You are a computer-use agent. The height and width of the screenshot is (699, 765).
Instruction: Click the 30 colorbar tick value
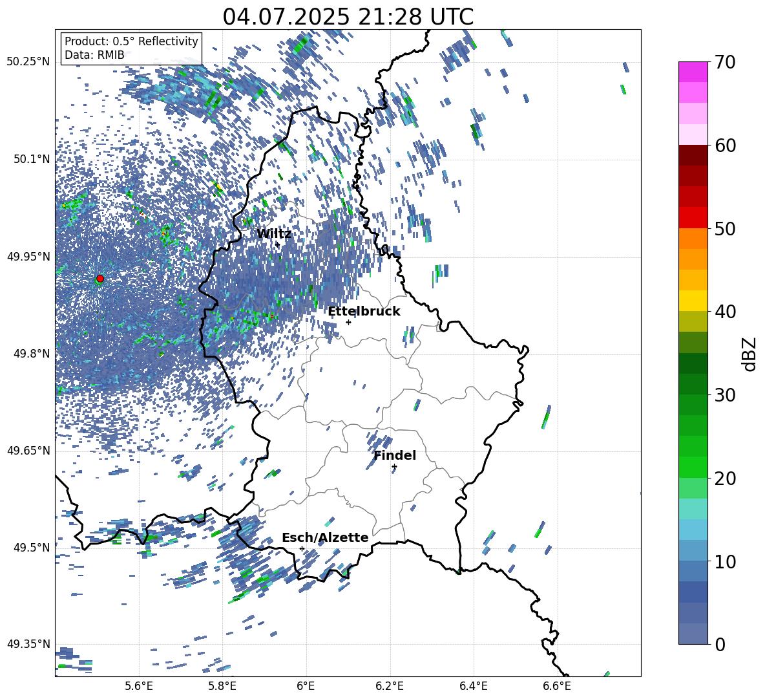725,395
